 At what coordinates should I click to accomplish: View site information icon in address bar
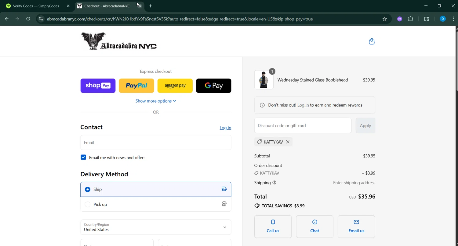coord(41,19)
